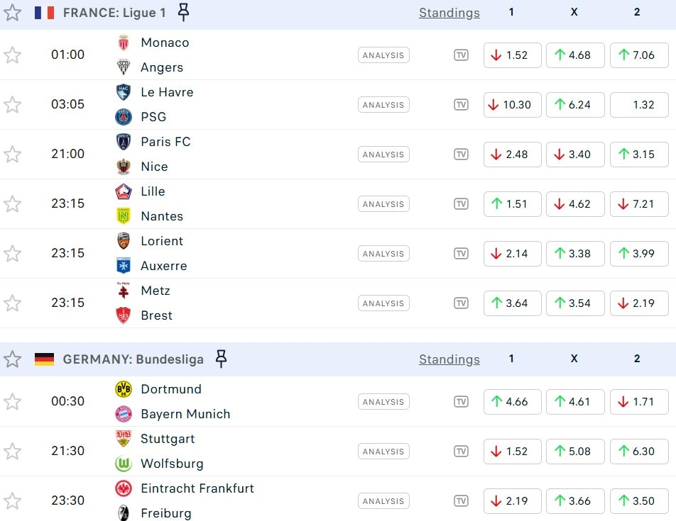This screenshot has height=521, width=676.
Task: Favorite the Monaco vs Angers match star
Action: pyautogui.click(x=12, y=55)
